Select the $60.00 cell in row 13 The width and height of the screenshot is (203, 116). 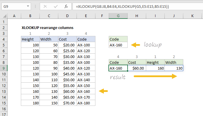click(67, 91)
